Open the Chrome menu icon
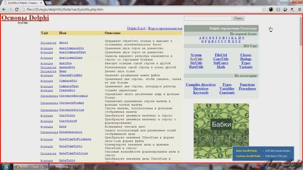This screenshot has width=303, height=170. (x=300, y=9)
